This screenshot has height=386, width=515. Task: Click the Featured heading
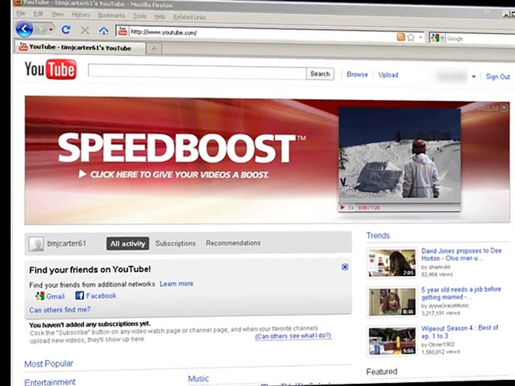(x=381, y=372)
